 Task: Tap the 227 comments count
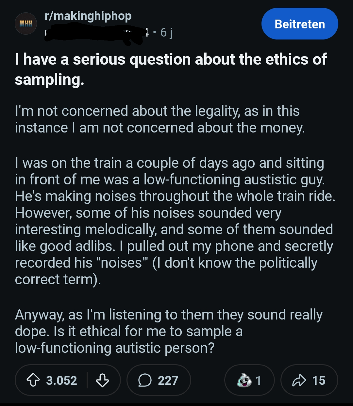click(168, 381)
